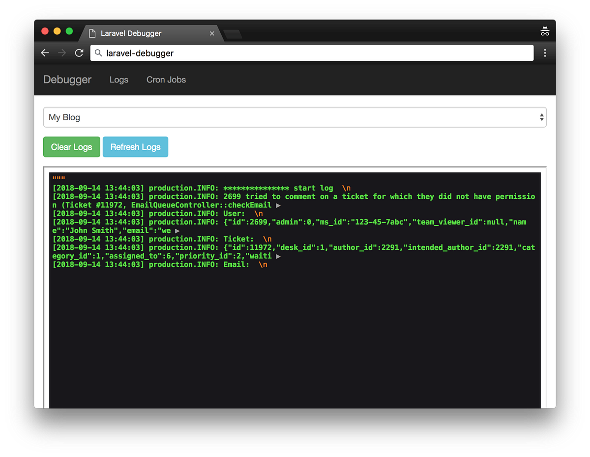Click the magnifier icon in the address bar

tap(99, 53)
